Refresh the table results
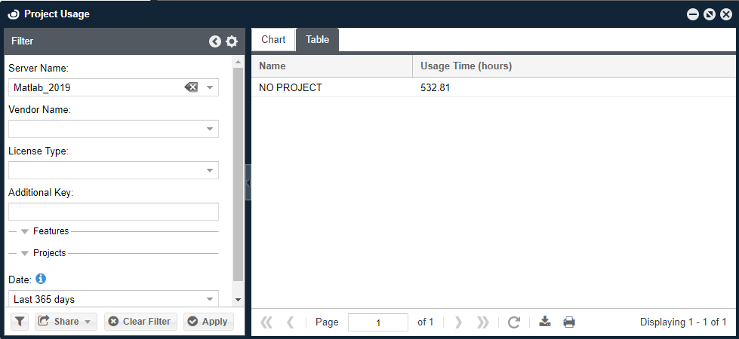 pos(514,322)
